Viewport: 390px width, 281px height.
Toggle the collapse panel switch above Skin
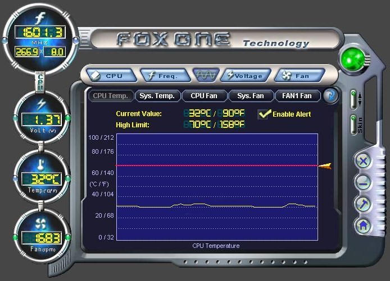tap(353, 99)
